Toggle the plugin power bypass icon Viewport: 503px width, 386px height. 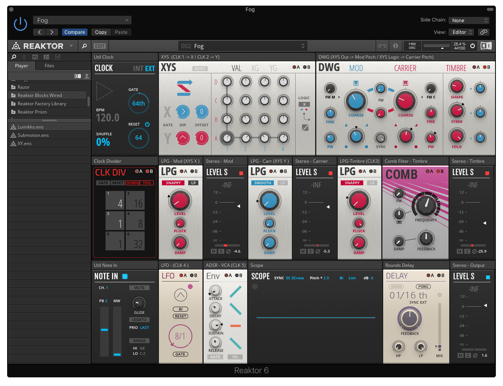click(20, 24)
